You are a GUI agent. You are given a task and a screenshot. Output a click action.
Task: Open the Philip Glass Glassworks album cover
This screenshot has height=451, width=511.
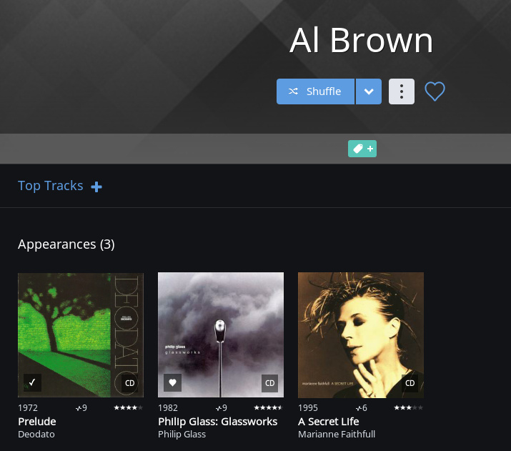[x=221, y=335]
